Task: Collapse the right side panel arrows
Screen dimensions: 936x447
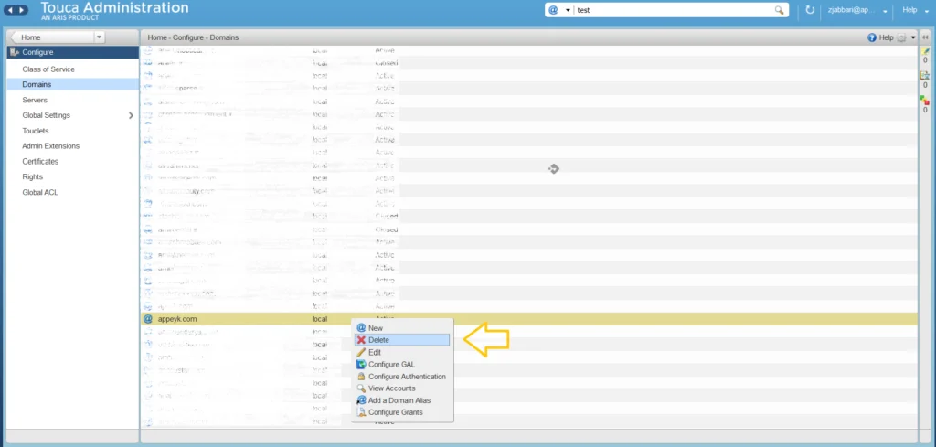Action: 925,37
